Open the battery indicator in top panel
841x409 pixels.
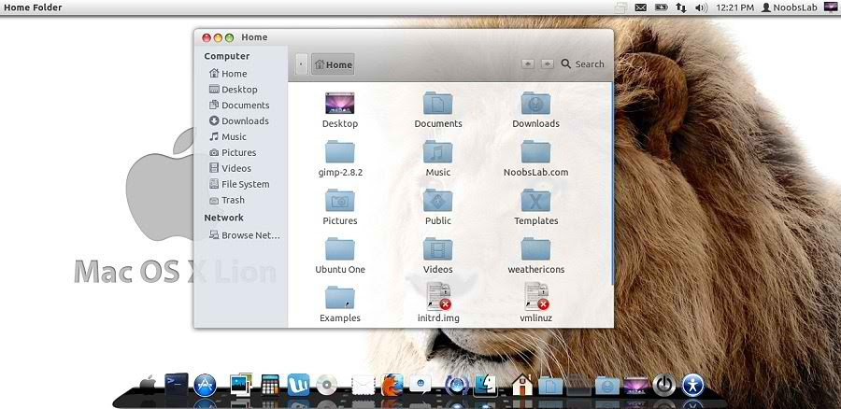[661, 7]
